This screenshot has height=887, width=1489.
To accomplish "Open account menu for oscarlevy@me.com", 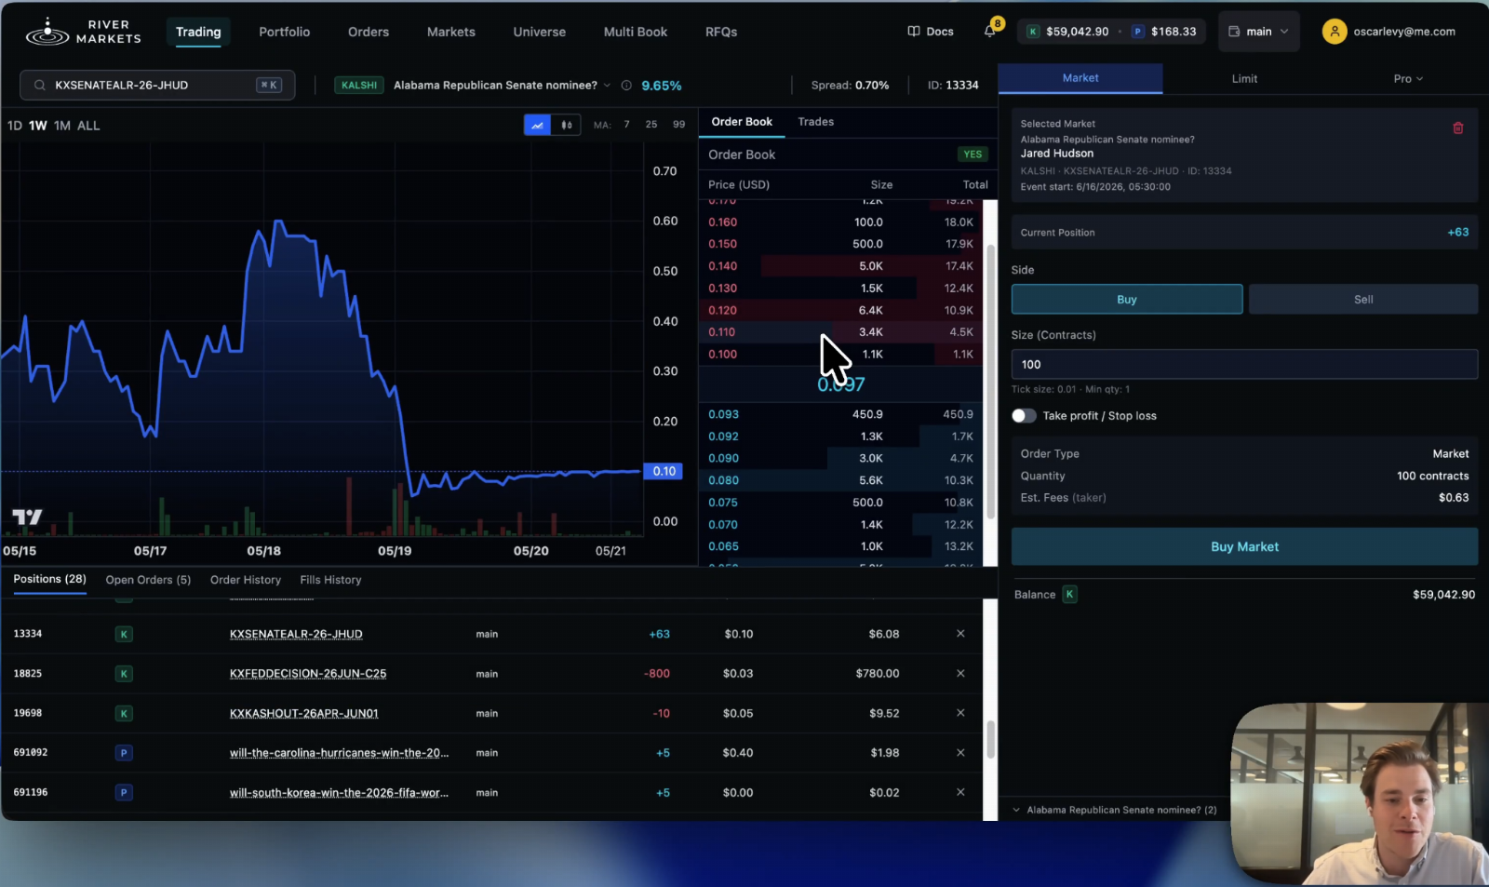I will click(1388, 32).
